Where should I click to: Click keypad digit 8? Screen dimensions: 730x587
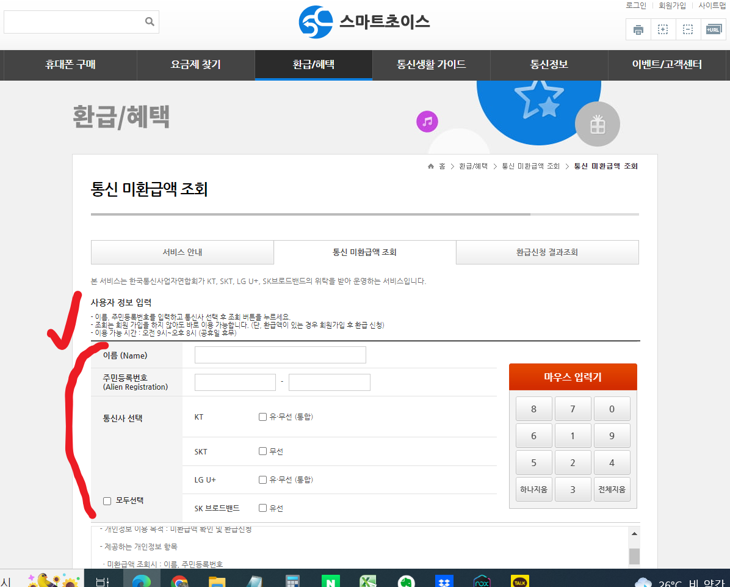tap(534, 409)
